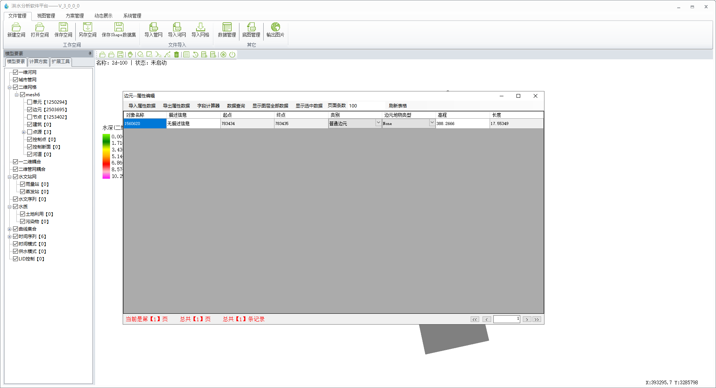Screen dimensions: 716x388
Task: Expand the 曲线集合 tree node
Action: click(x=9, y=229)
